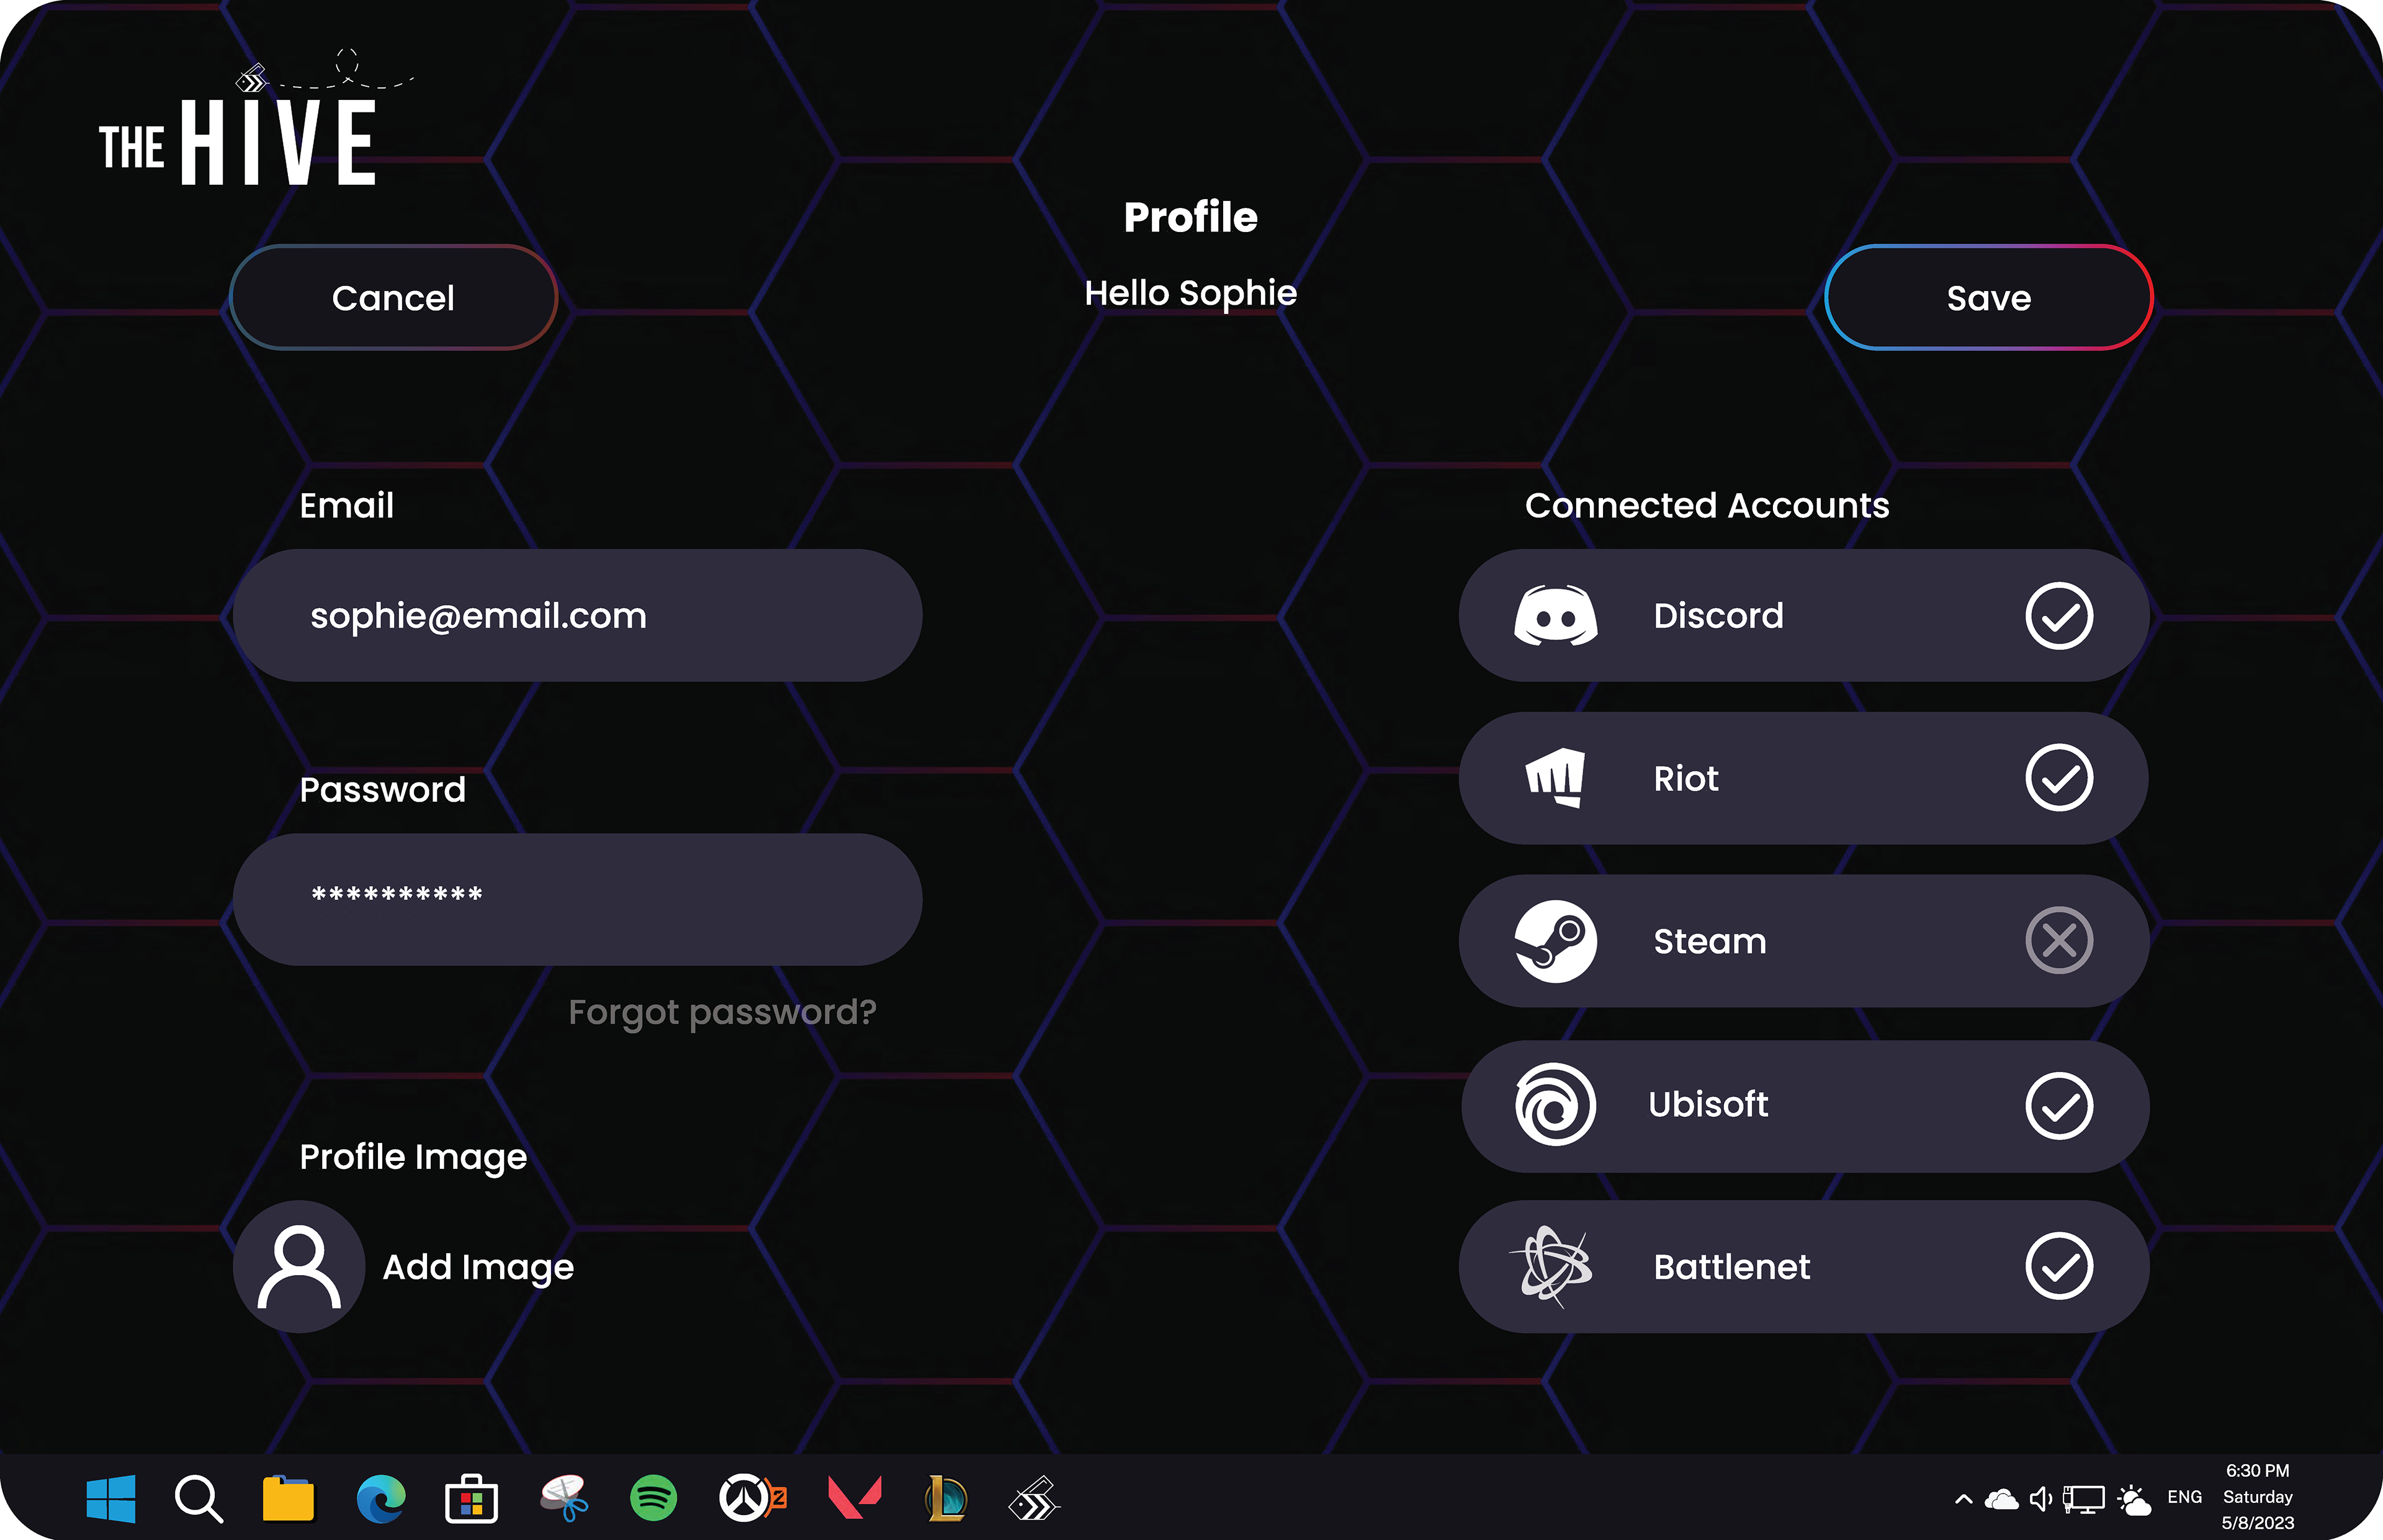
Task: Launch Overwatch 2 from the taskbar
Action: coord(752,1499)
